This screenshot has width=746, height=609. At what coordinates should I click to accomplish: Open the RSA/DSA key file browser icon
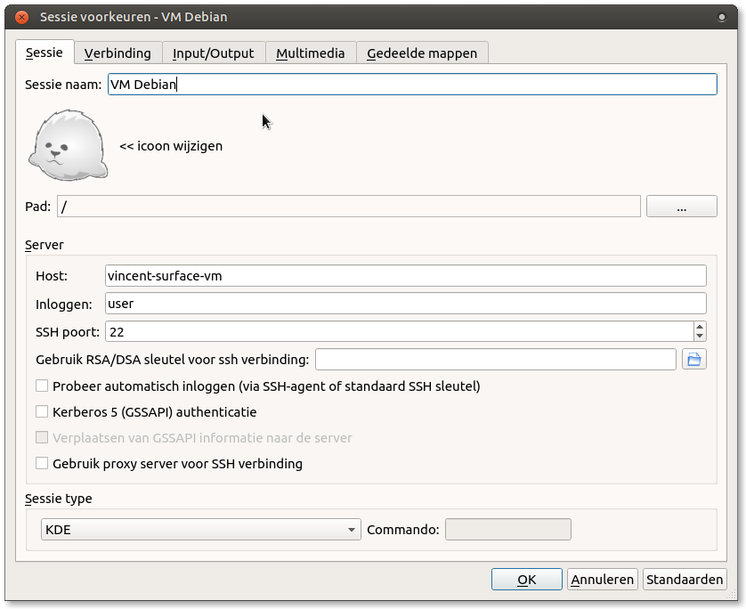[x=693, y=360]
